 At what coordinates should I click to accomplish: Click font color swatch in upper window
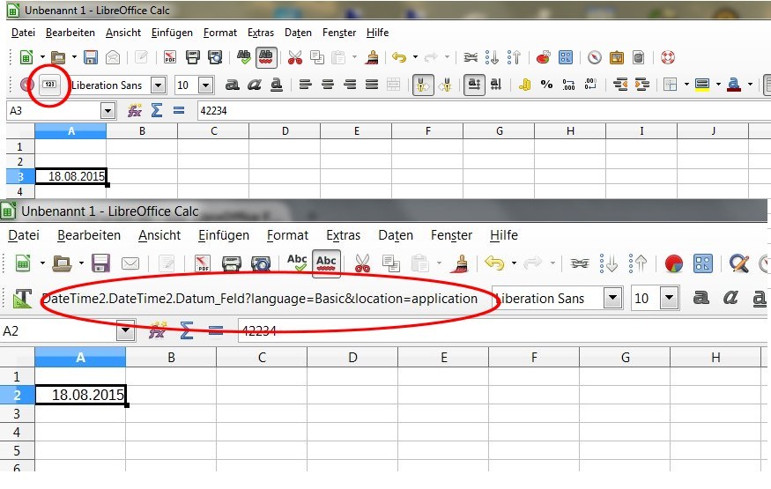click(734, 85)
